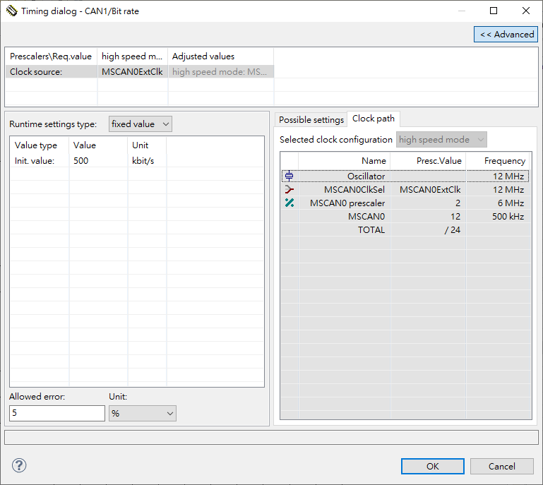Click the Oscillator row name
Screen dimensions: 543x485
pos(366,176)
